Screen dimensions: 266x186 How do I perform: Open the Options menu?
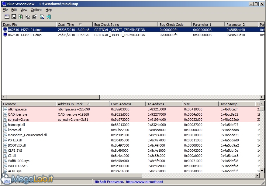coord(36,10)
